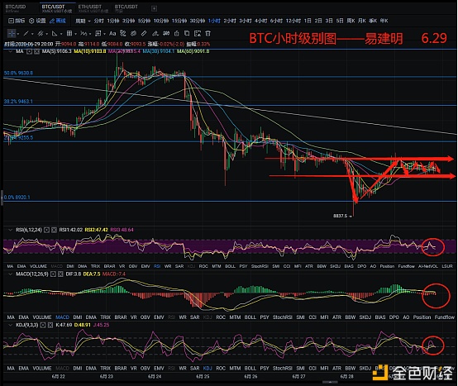Select the 15分钟 timeframe
458x386 pixels.
(x=179, y=21)
